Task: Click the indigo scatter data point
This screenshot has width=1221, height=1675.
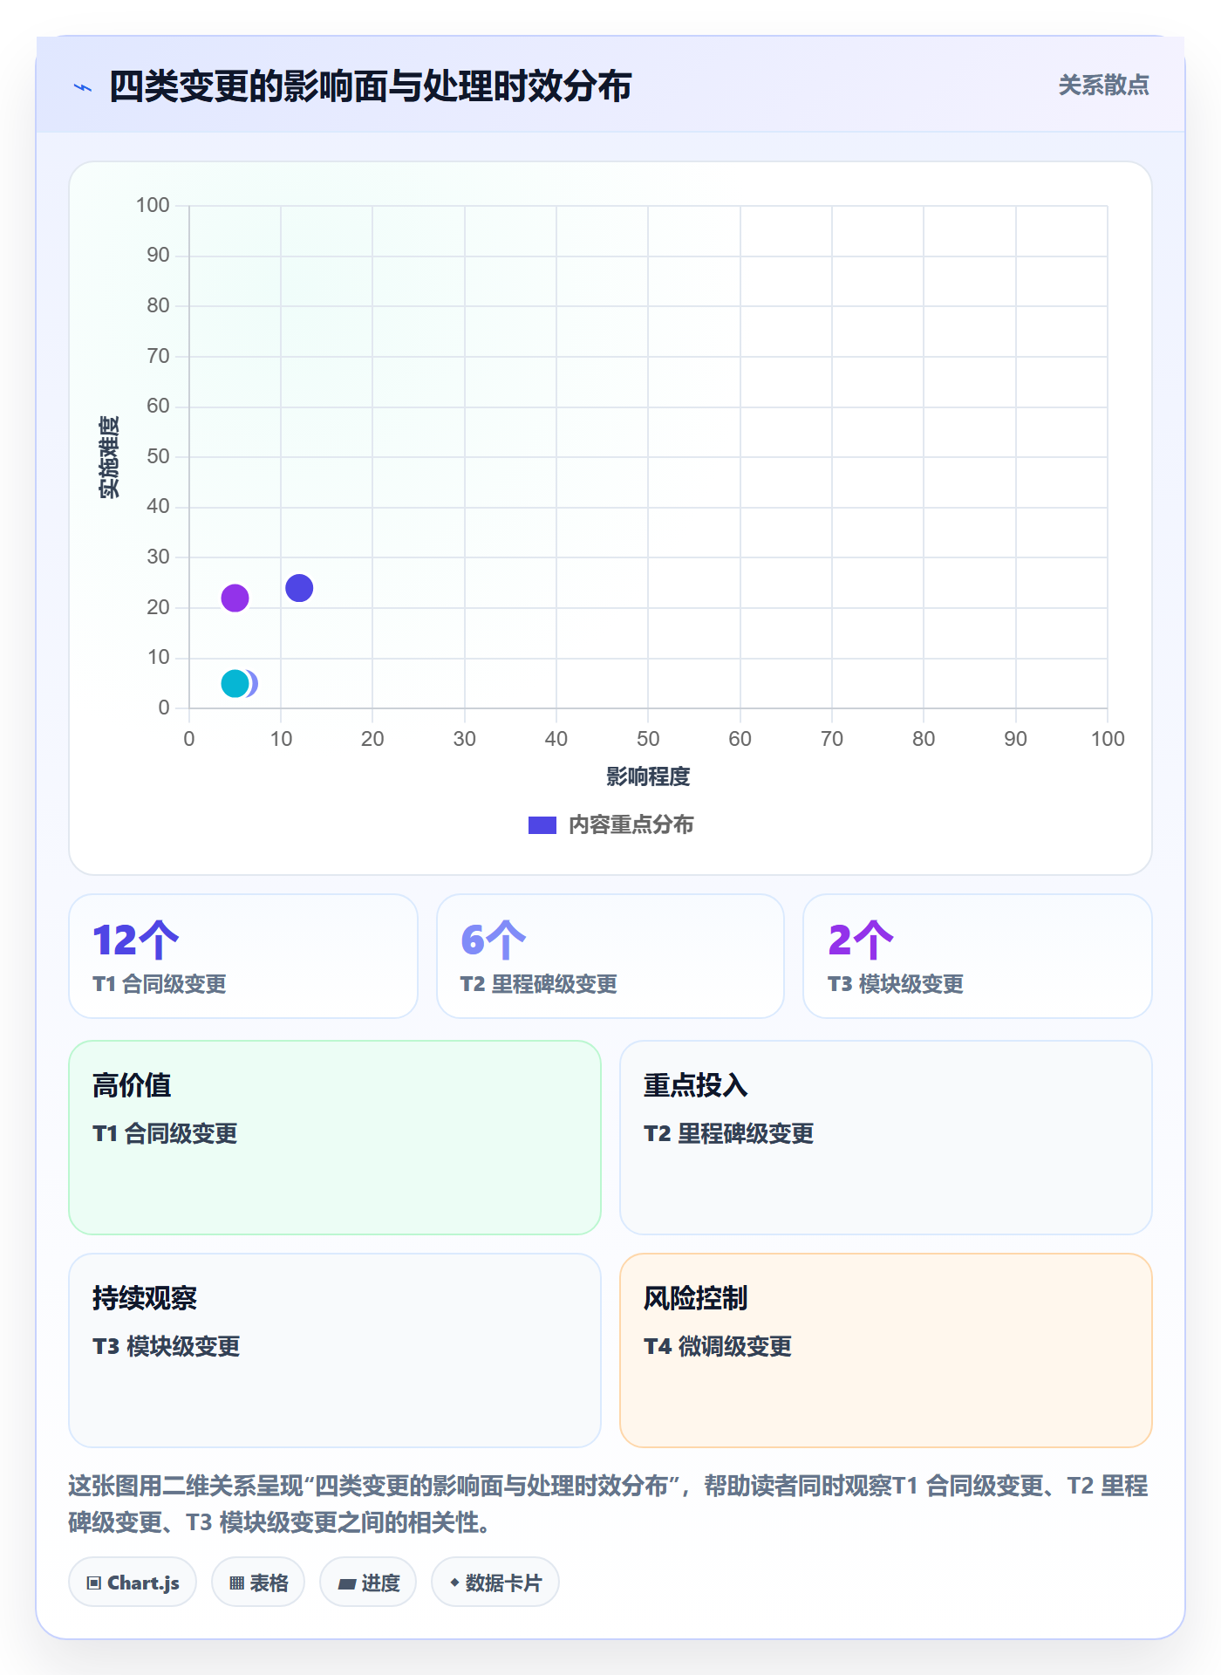Action: (x=299, y=588)
